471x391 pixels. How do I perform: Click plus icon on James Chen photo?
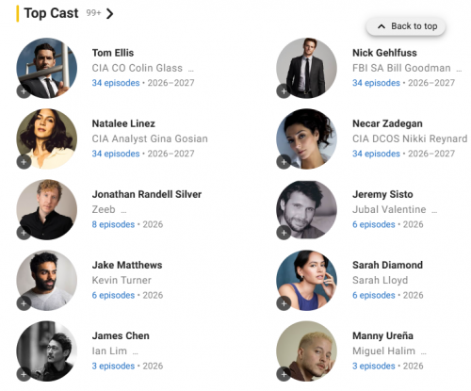click(24, 374)
